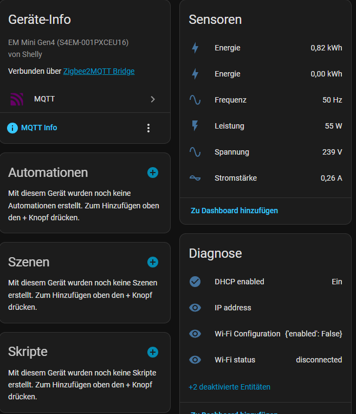This screenshot has width=356, height=414.
Task: Click Zu Dashboard hinzufügen under Sensoren
Action: 234,211
